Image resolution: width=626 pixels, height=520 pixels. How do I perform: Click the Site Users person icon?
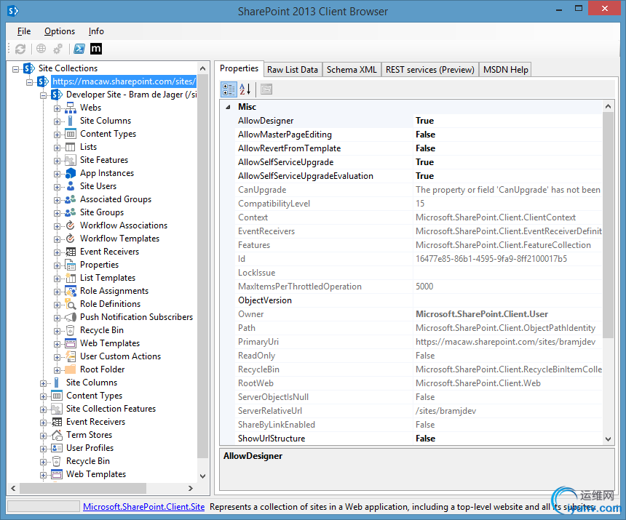point(71,186)
